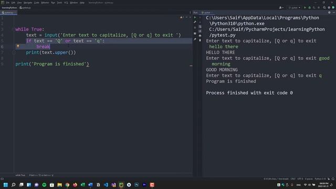Click the stop button in main toolbar
Screen dimensions: 336x189
click(319, 7)
